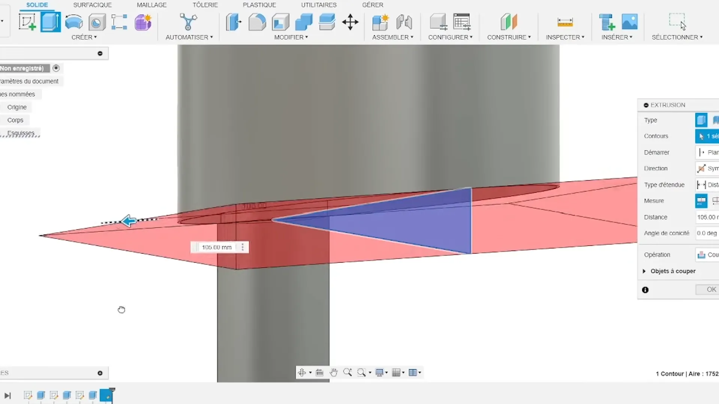Select the Hole tool icon
The image size is (719, 404).
coord(97,22)
